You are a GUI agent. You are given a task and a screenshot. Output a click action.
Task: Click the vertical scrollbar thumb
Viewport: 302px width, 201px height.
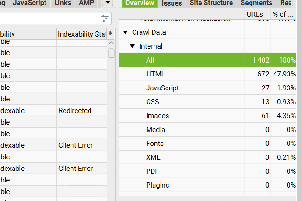click(111, 53)
